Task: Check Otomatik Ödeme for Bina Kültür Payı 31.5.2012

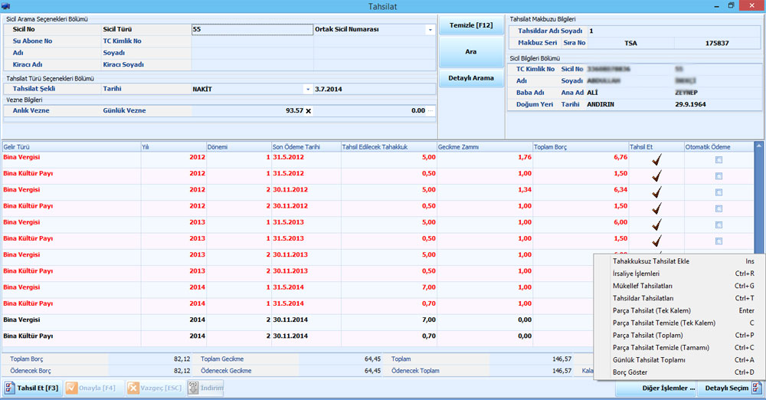Action: tap(719, 176)
